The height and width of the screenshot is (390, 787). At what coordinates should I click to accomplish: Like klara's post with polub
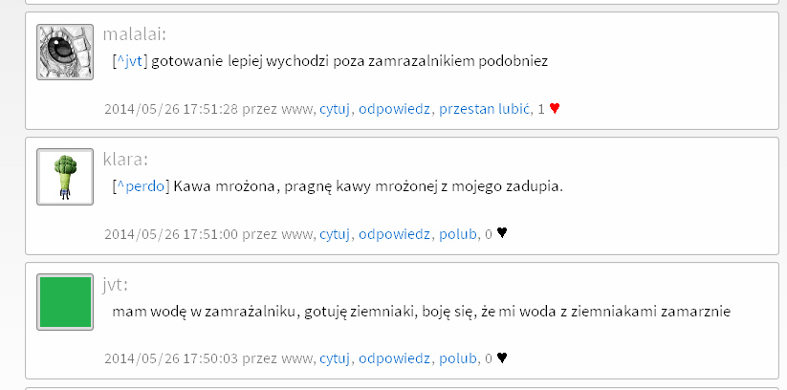pos(458,234)
